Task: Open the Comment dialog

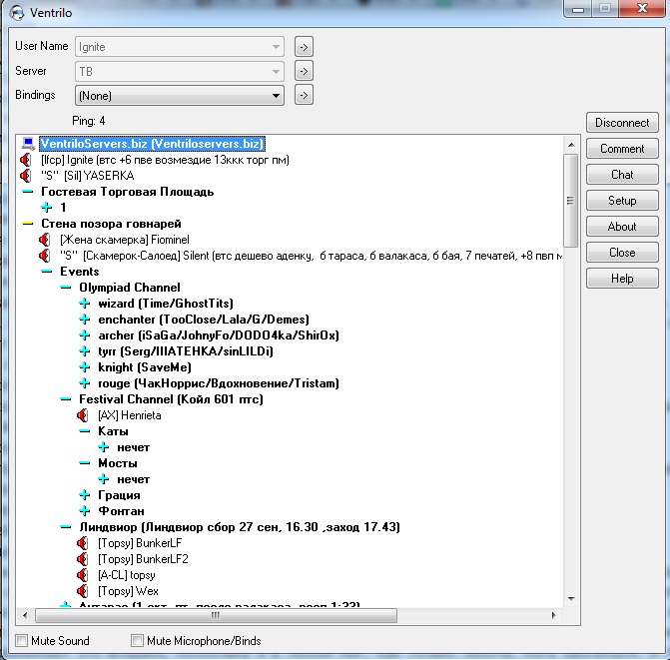Action: [622, 149]
